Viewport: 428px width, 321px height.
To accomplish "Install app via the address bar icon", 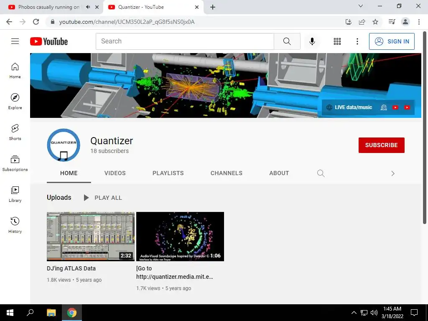I will (x=349, y=22).
